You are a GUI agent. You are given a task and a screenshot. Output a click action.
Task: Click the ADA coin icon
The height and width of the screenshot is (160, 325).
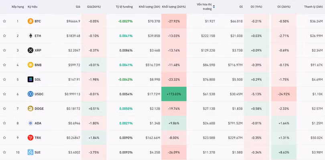30,123
